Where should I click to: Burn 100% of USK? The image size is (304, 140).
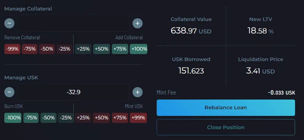click(x=13, y=118)
